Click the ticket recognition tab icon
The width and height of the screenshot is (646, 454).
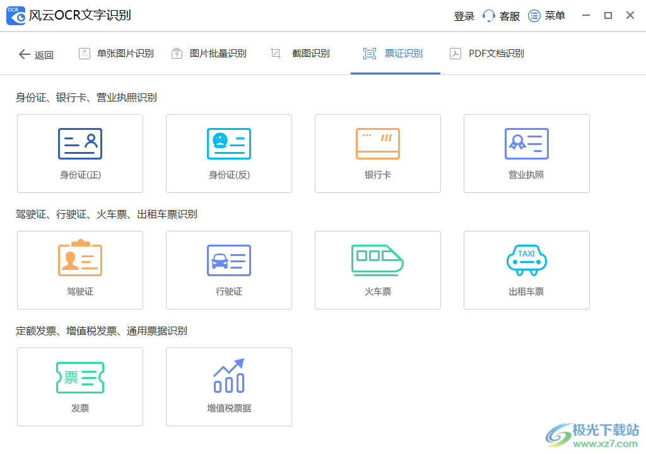click(x=370, y=54)
